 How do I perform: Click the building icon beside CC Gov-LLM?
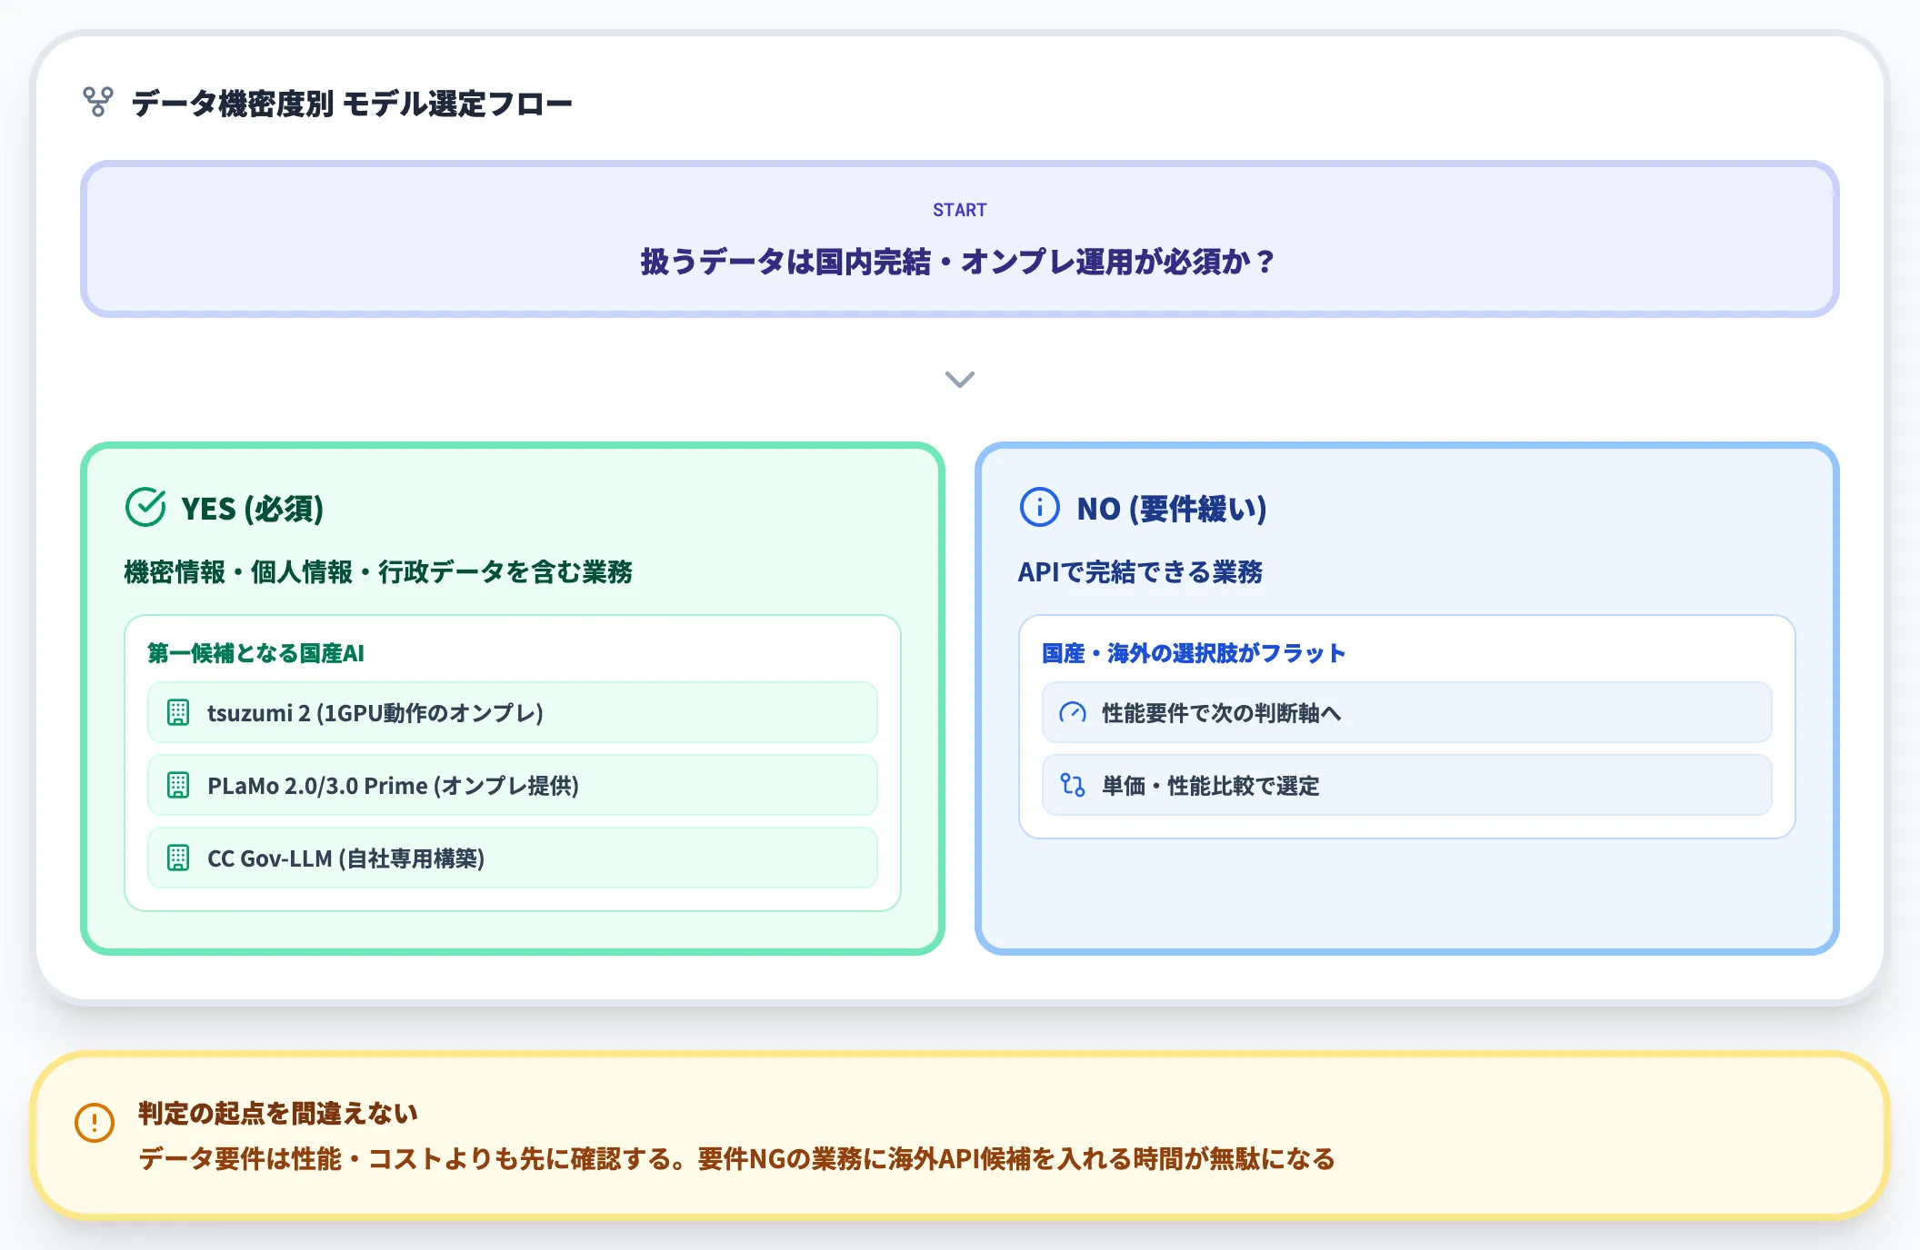click(x=178, y=858)
